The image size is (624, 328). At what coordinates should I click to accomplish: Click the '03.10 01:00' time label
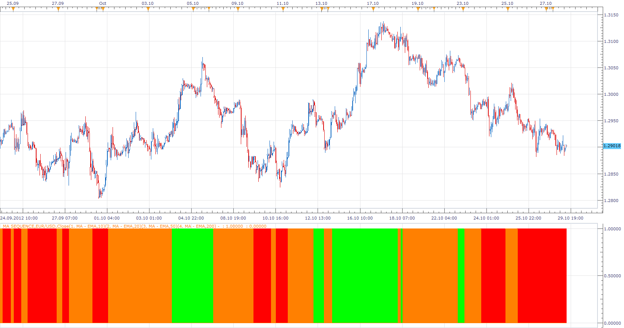point(149,218)
